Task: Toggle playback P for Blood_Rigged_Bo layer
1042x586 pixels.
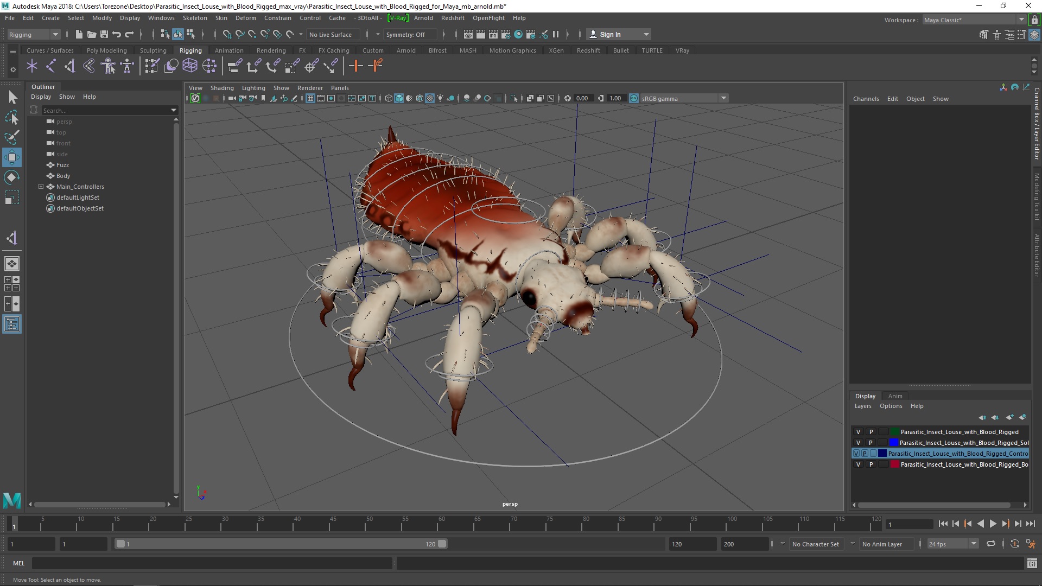Action: (871, 464)
